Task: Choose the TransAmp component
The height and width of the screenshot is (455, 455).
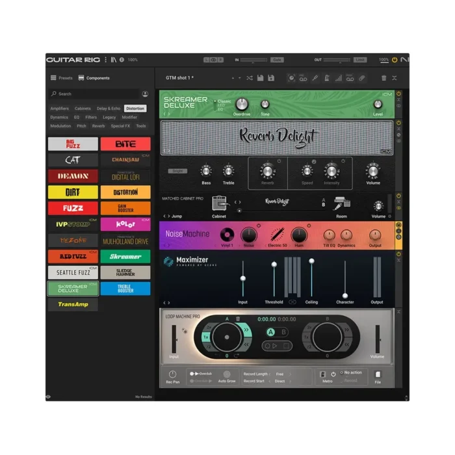Action: click(x=73, y=304)
